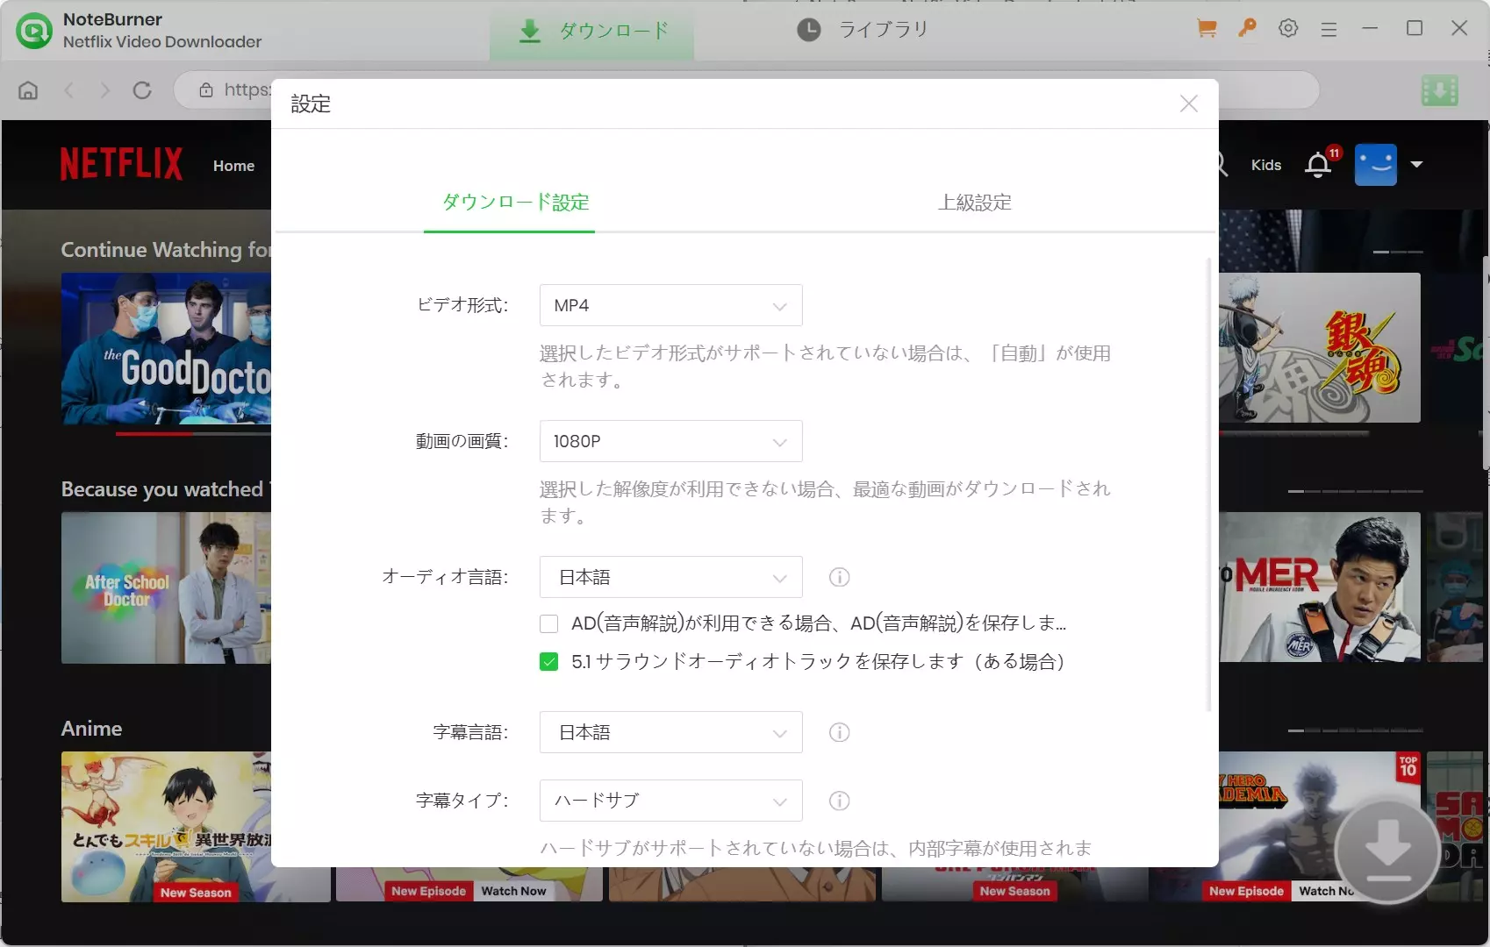1490x947 pixels.
Task: Select the ライブラリ main tab
Action: point(862,30)
